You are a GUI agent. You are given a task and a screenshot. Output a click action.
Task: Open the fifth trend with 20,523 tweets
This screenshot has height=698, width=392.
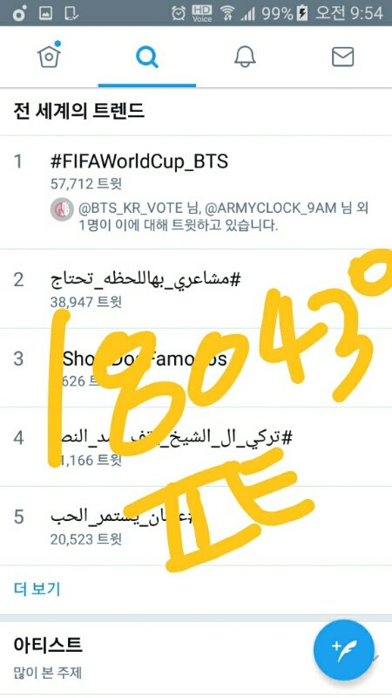(196, 526)
